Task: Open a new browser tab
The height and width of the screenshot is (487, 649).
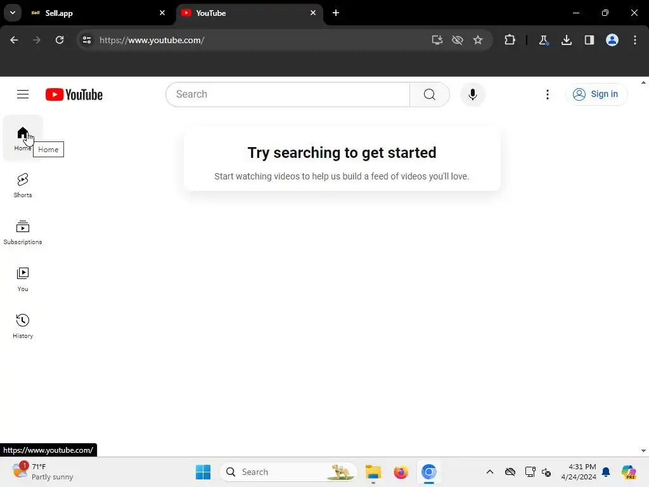Action: 336,13
